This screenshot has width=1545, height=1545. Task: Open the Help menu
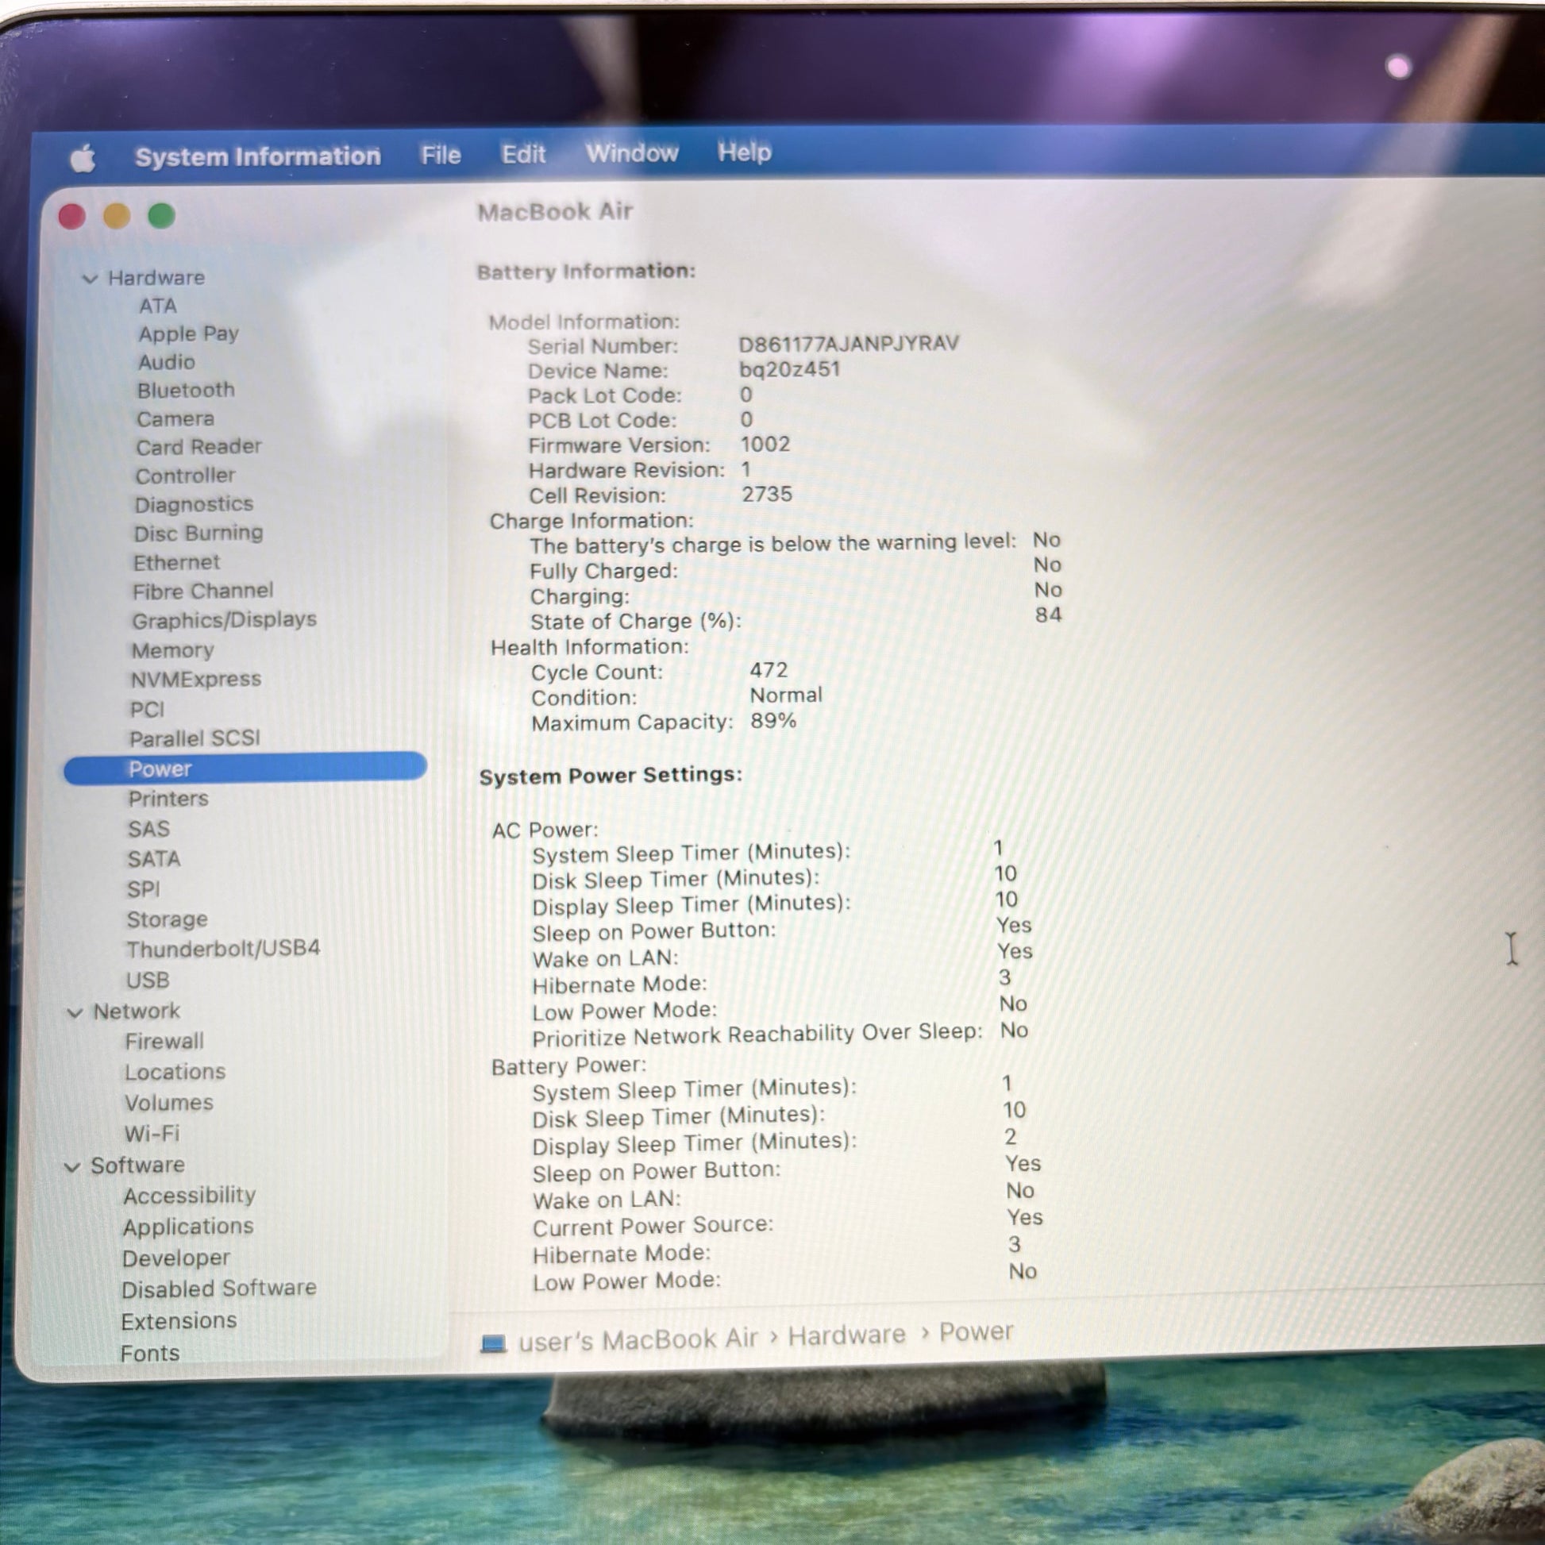click(x=744, y=151)
